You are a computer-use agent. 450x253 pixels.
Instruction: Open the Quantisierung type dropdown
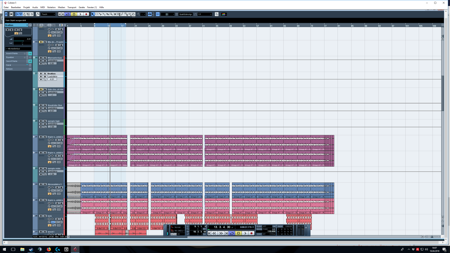click(186, 14)
